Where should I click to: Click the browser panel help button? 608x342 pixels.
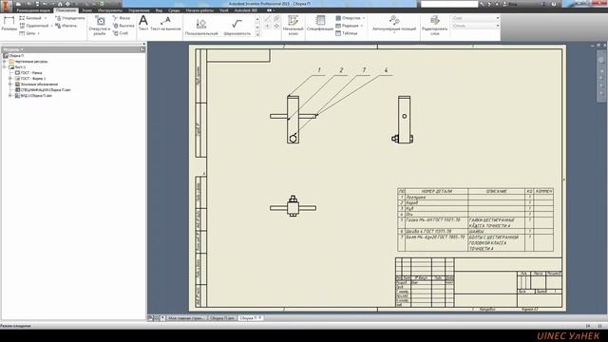point(142,49)
